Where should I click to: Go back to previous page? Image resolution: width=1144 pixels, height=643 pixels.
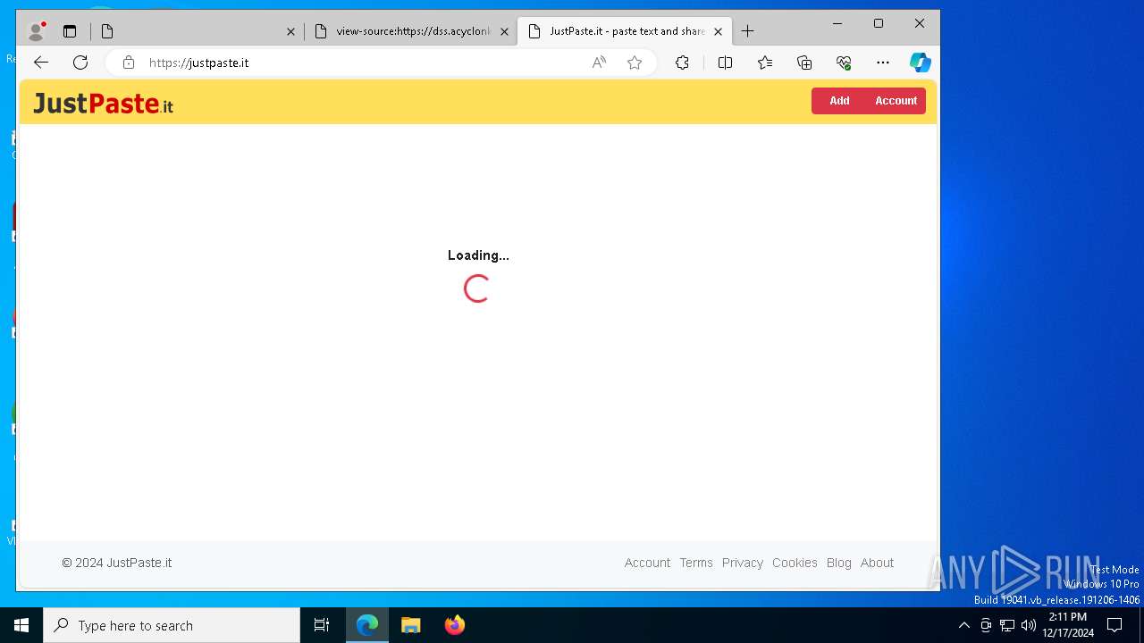41,63
